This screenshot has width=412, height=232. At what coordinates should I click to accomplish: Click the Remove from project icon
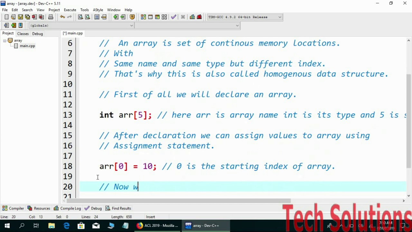point(123,17)
